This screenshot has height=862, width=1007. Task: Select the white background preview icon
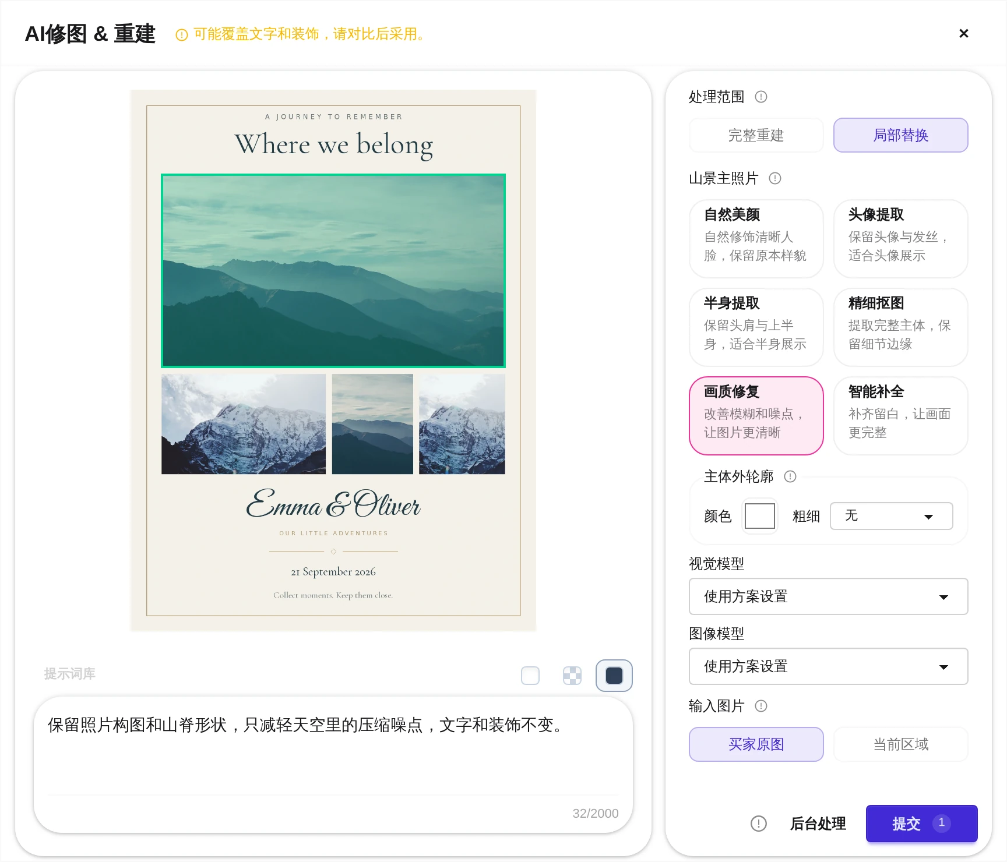pos(530,676)
